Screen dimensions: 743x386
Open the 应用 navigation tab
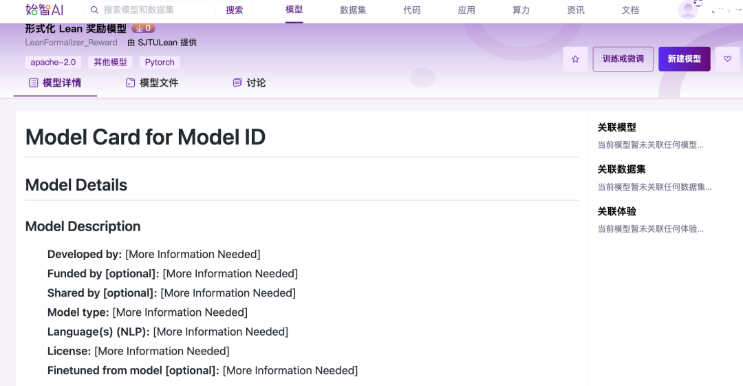coord(466,10)
